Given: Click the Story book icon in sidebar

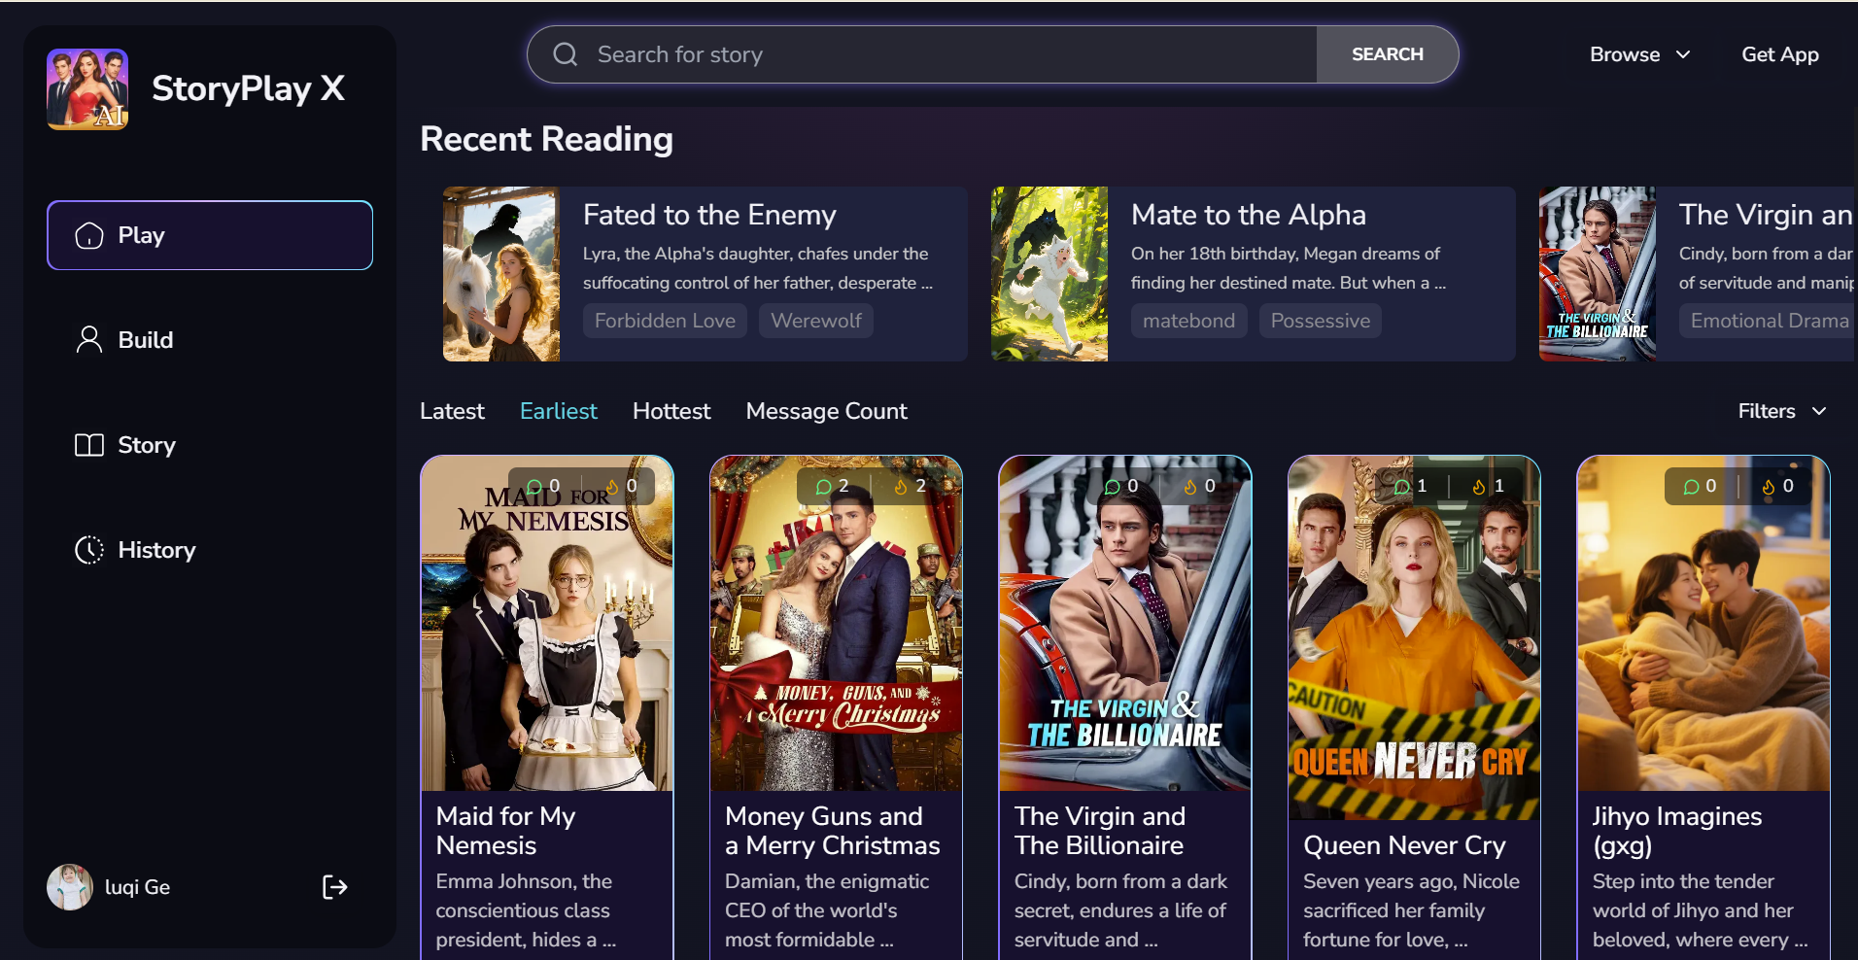Looking at the screenshot, I should (x=89, y=445).
